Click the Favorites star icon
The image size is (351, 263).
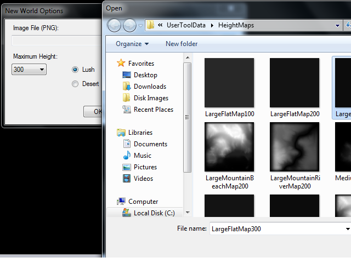pyautogui.click(x=121, y=63)
